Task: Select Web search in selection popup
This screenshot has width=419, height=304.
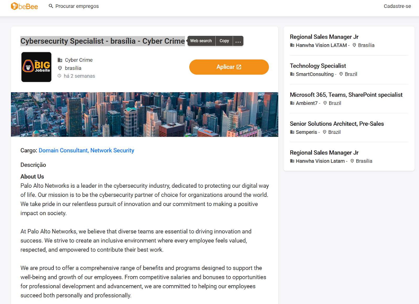Action: [x=201, y=41]
